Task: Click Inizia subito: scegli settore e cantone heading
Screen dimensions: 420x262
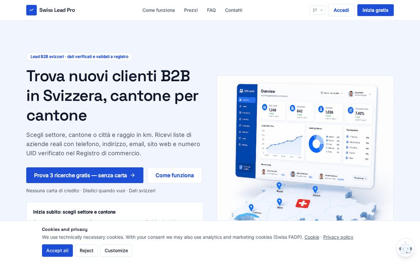Action: (x=74, y=212)
